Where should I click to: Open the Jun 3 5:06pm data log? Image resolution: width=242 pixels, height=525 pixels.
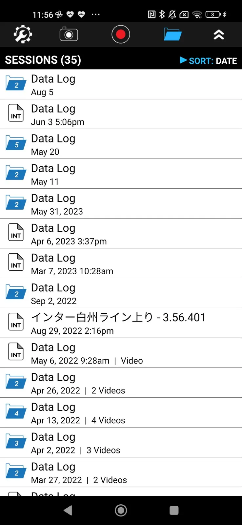tap(121, 114)
